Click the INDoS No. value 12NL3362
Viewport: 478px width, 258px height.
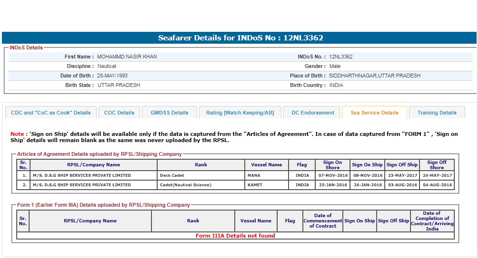click(x=341, y=57)
